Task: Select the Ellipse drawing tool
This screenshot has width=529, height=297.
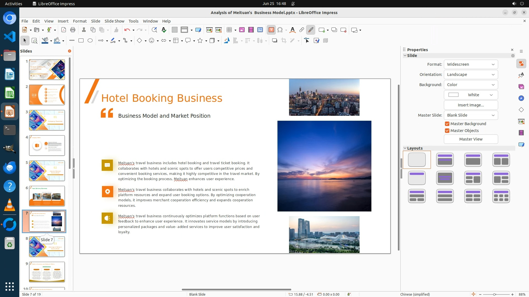Action: point(90,41)
